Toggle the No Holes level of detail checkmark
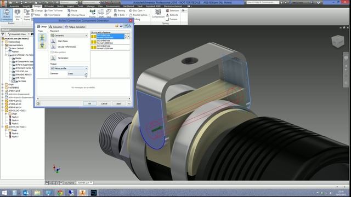This screenshot has width=351, height=197. click(13, 81)
